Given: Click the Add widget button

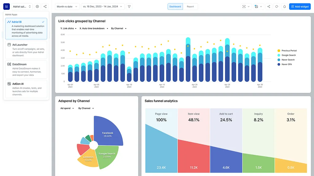Looking at the screenshot, I should (x=300, y=6).
